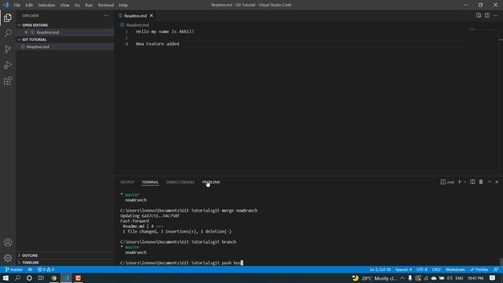Viewport: 503px width, 283px height.
Task: Close Readme.md in Open Editors list
Action: point(26,32)
